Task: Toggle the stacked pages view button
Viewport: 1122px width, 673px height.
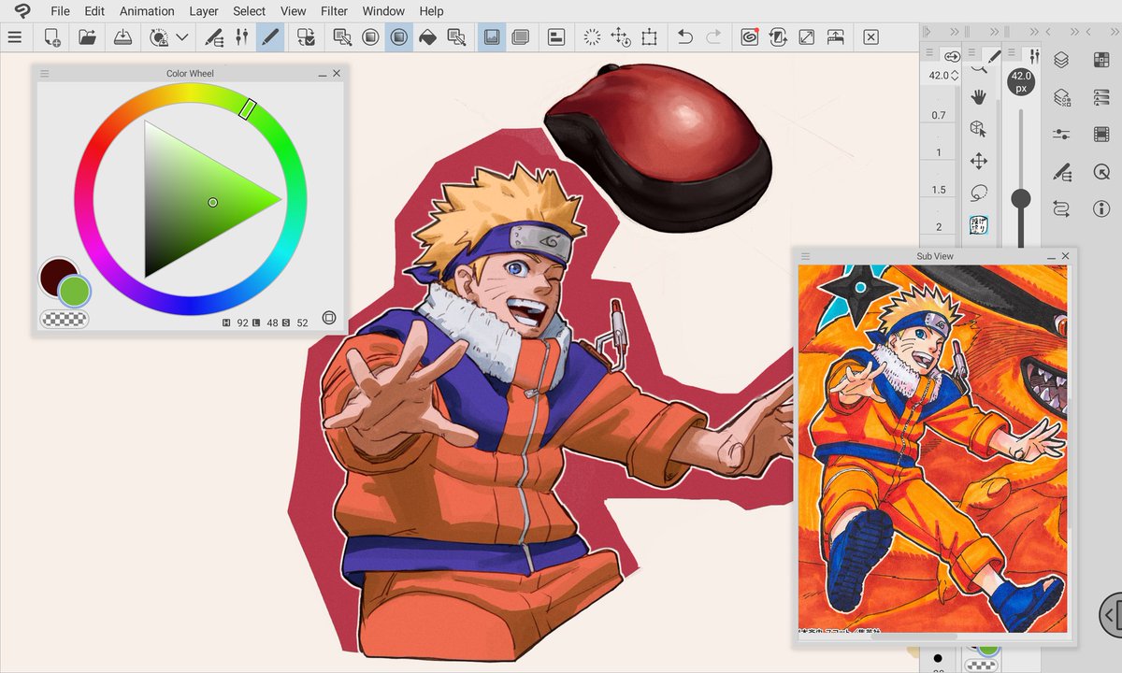Action: 521,37
